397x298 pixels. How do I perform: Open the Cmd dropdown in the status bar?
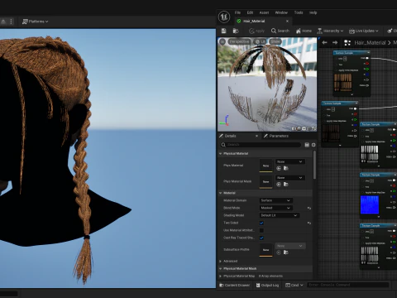294,285
